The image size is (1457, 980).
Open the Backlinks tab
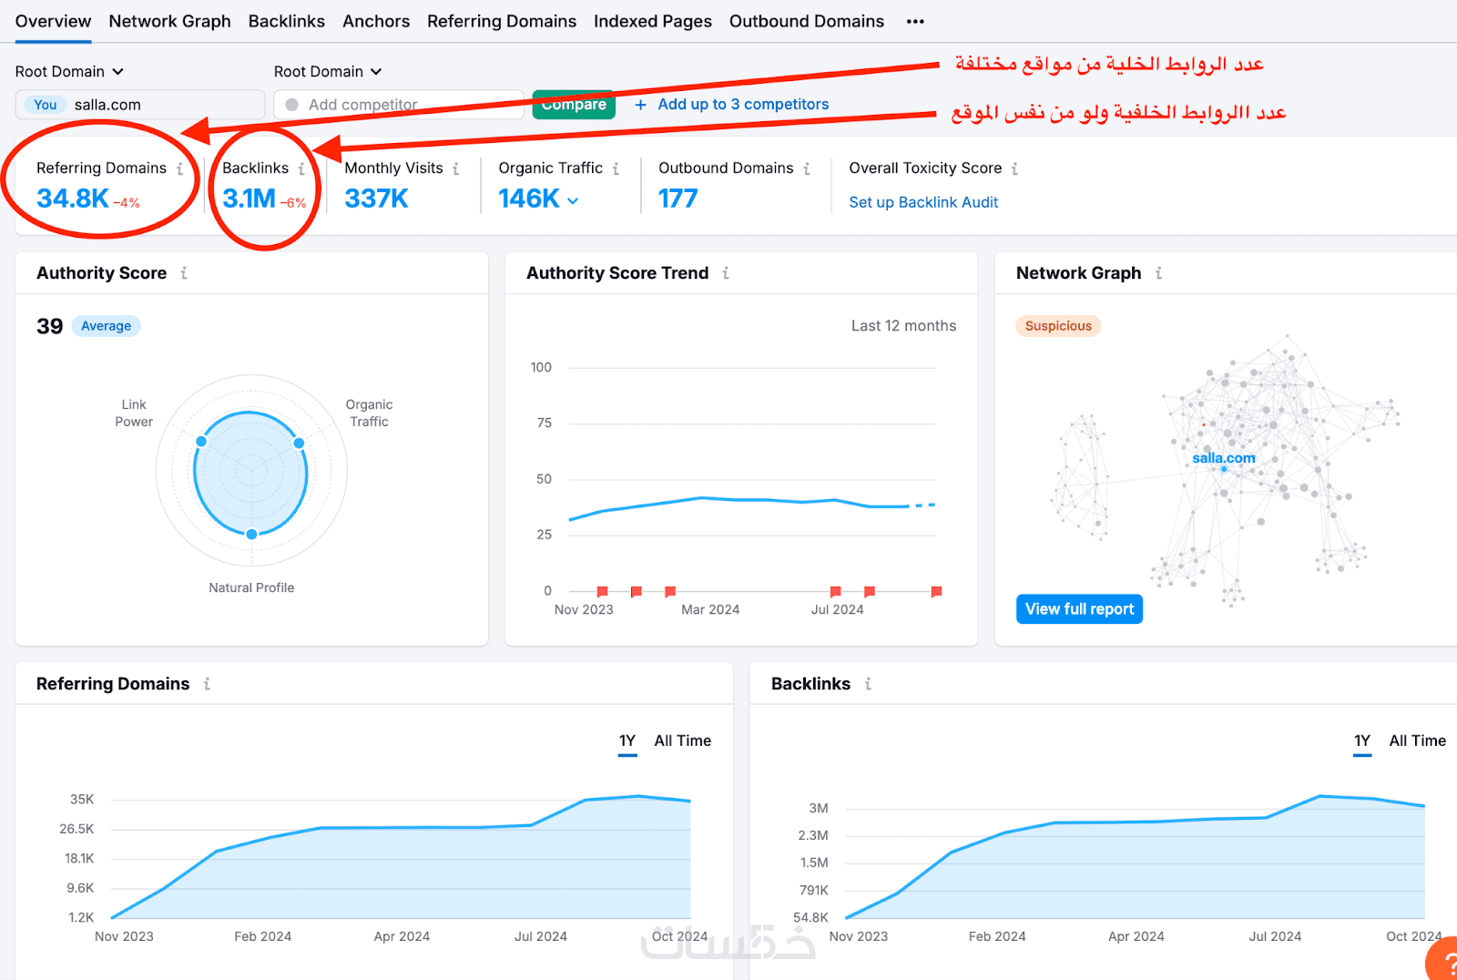coord(286,21)
